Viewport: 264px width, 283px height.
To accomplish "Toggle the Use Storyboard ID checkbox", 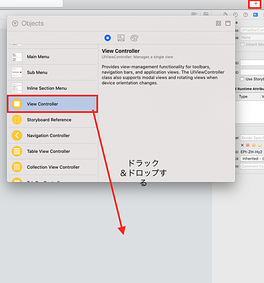I will tap(242, 79).
